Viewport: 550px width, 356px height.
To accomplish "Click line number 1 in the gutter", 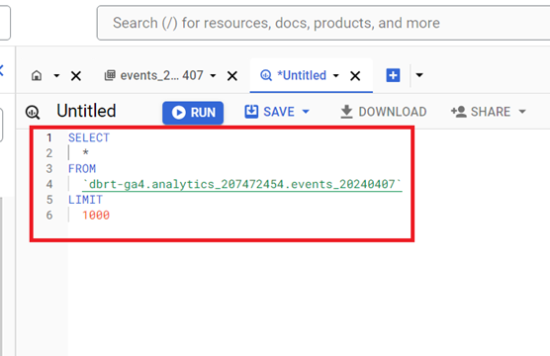I will coord(49,137).
